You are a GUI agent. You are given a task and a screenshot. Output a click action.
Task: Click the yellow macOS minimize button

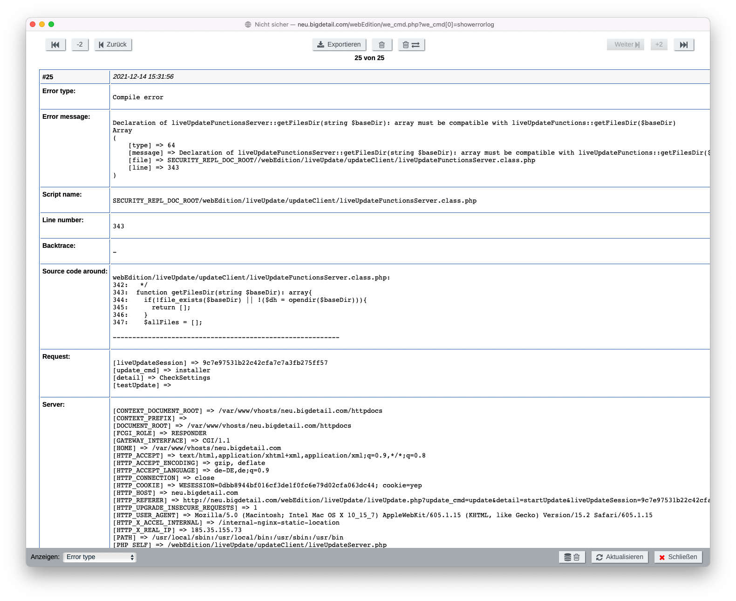(x=42, y=24)
